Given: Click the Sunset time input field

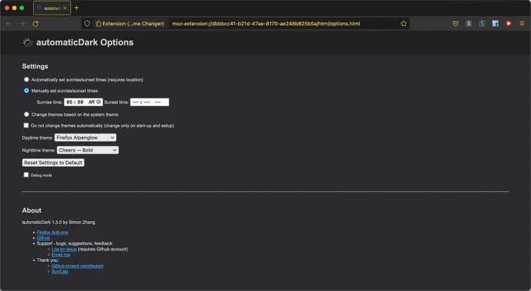Looking at the screenshot, I should tap(149, 102).
